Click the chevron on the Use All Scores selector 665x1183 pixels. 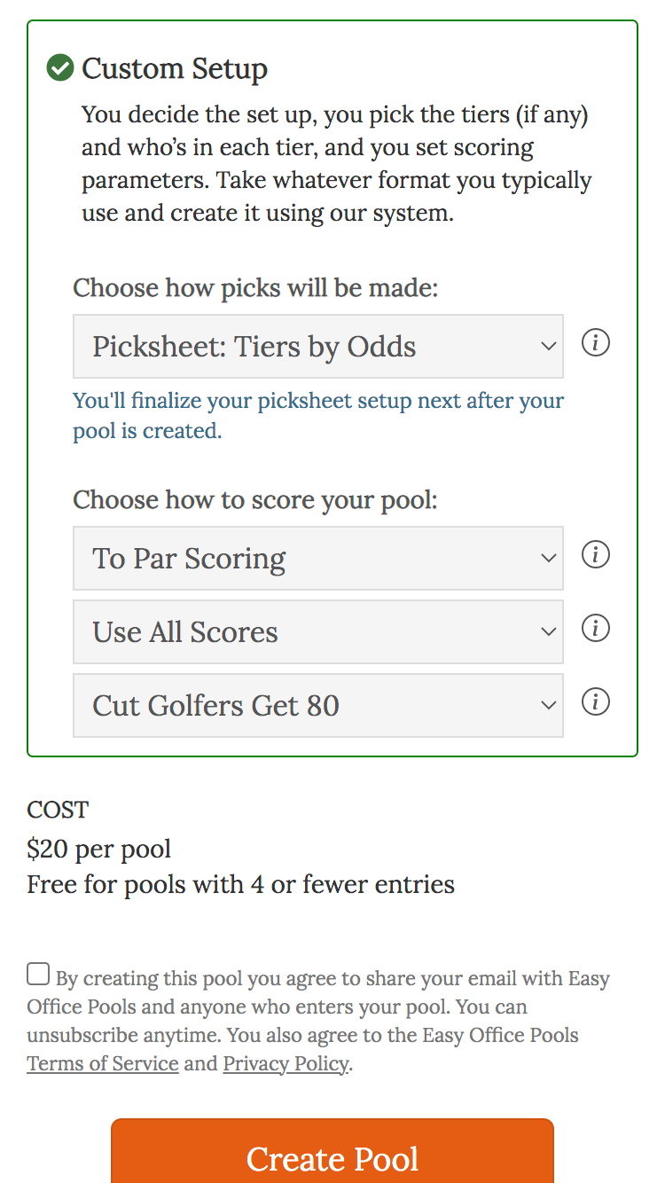547,632
